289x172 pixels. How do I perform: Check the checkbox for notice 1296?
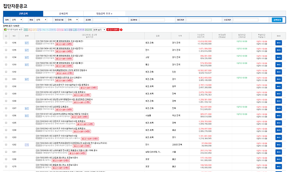[6, 43]
